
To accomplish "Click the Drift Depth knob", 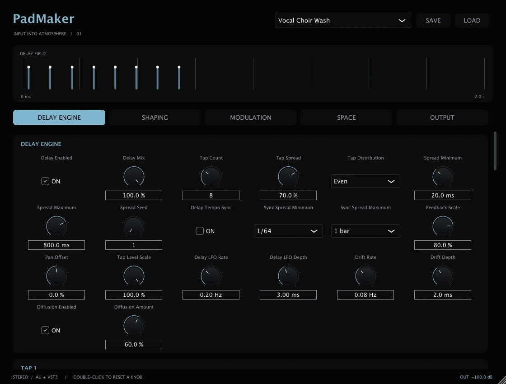I will [443, 276].
